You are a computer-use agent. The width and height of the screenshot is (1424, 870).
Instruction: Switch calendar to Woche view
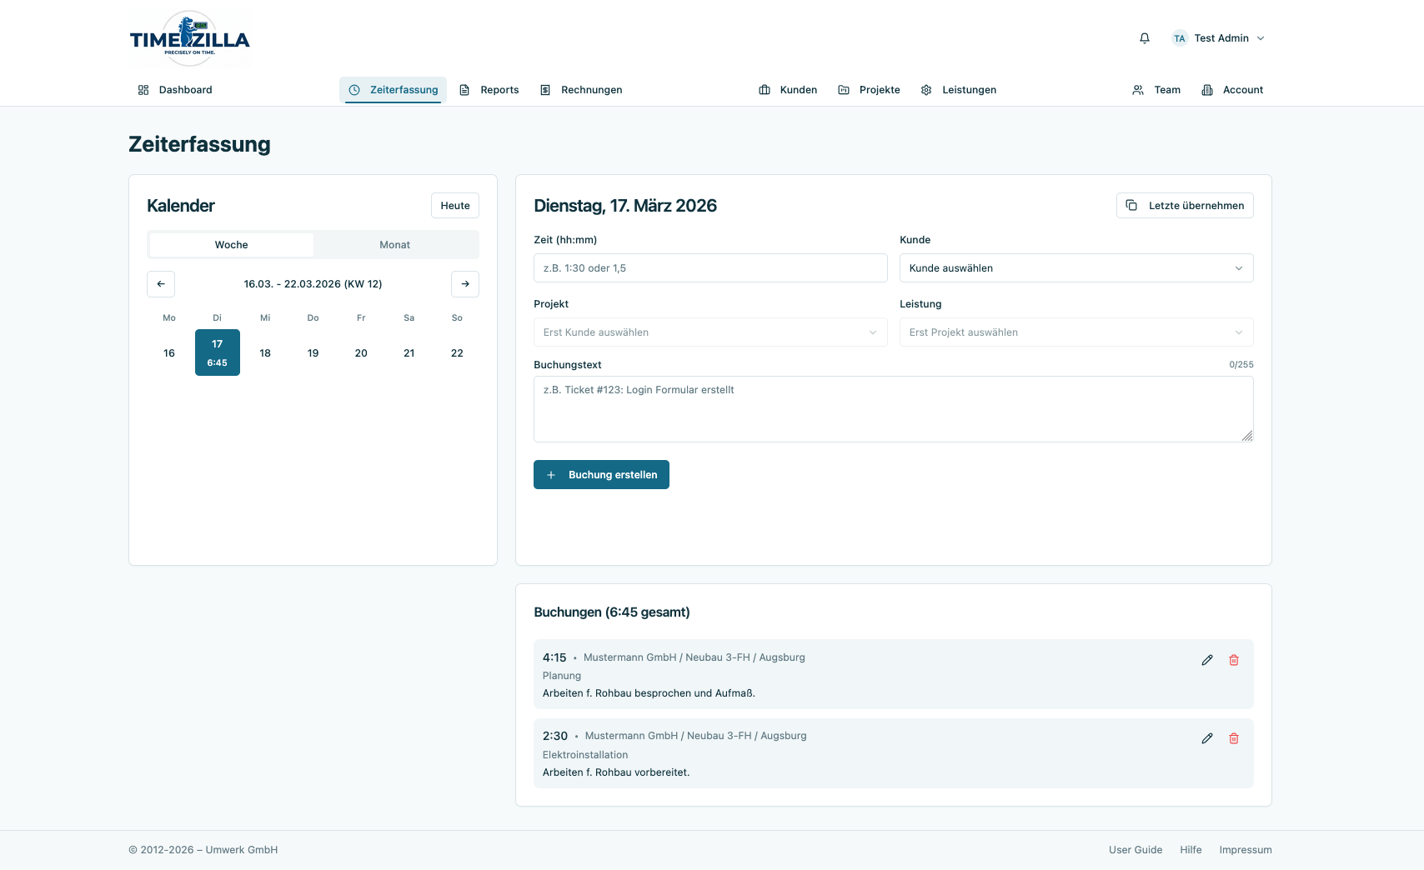pos(232,245)
